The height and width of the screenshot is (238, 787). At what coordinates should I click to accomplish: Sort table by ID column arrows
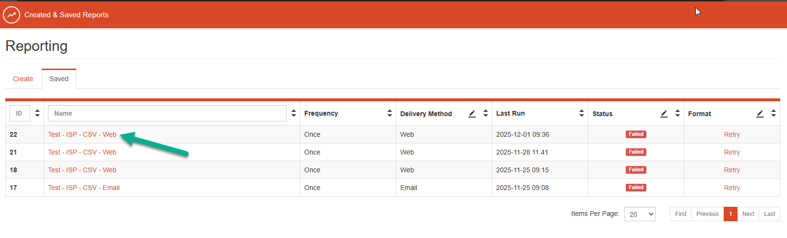pos(37,113)
